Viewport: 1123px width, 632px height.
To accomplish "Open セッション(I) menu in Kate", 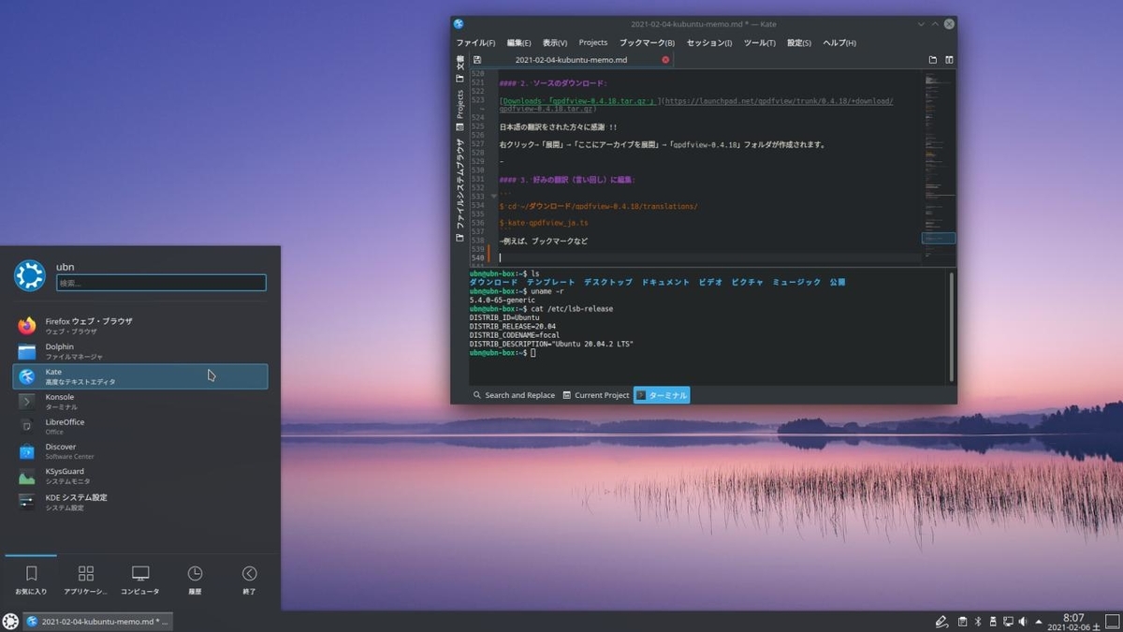I will (x=708, y=43).
